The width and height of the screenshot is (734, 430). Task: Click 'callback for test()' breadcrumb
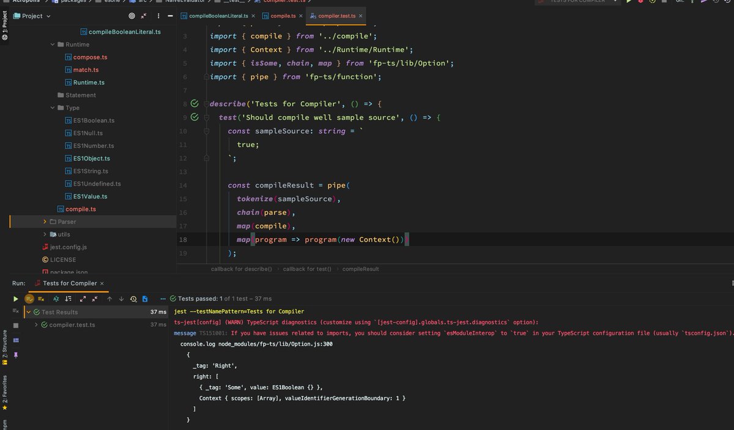307,269
